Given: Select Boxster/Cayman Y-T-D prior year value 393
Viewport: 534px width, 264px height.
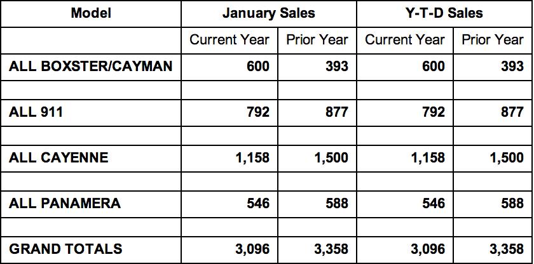Looking at the screenshot, I should point(512,67).
